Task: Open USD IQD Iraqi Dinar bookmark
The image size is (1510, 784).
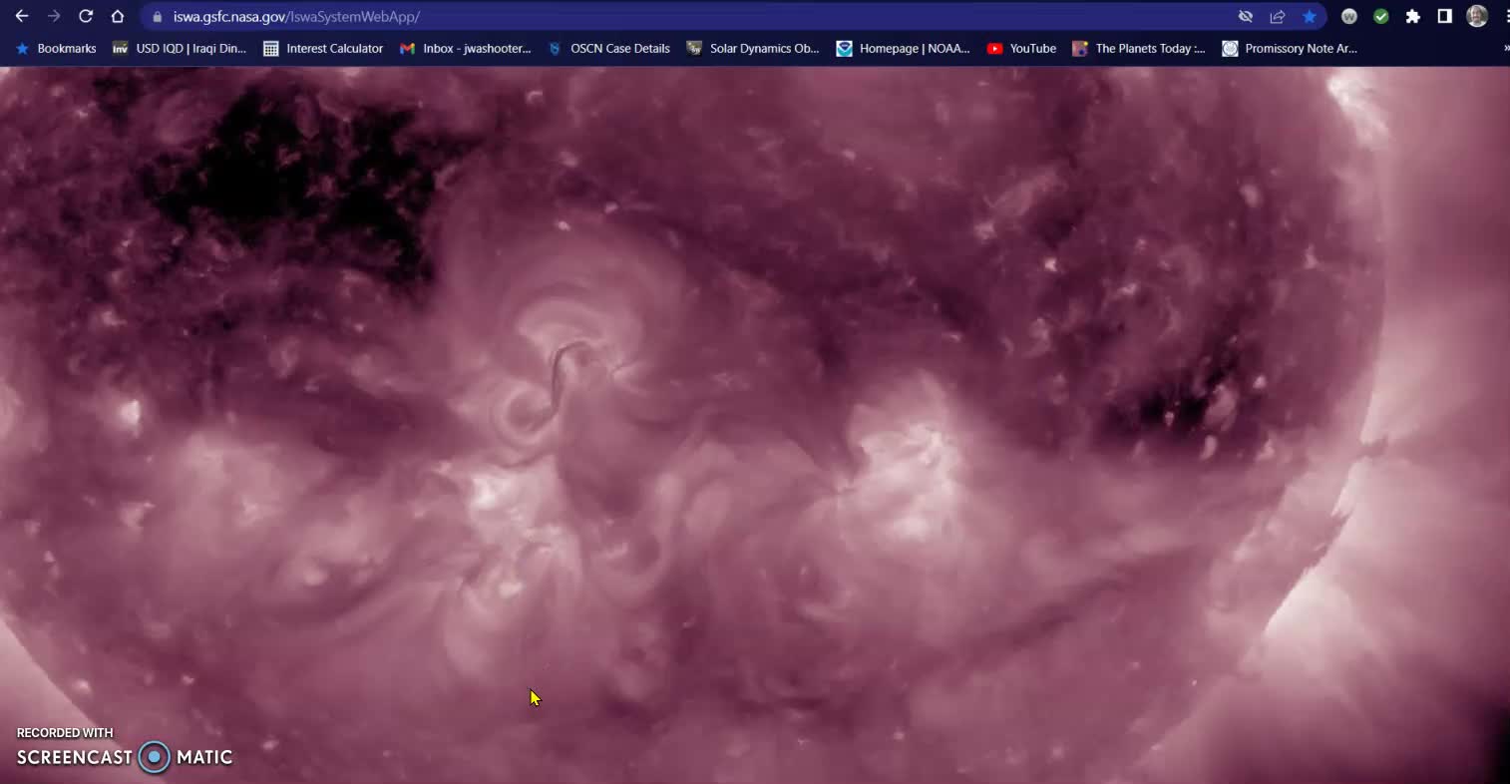Action: (x=180, y=48)
